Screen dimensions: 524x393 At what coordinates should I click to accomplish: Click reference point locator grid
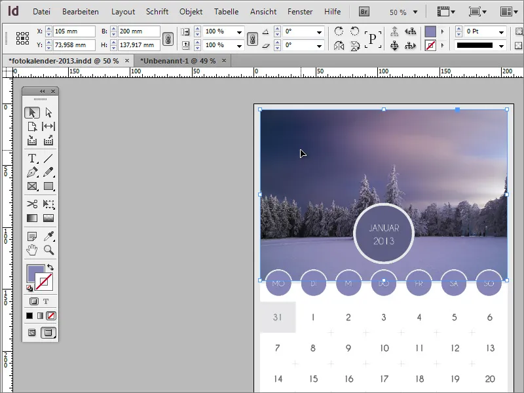pyautogui.click(x=22, y=39)
